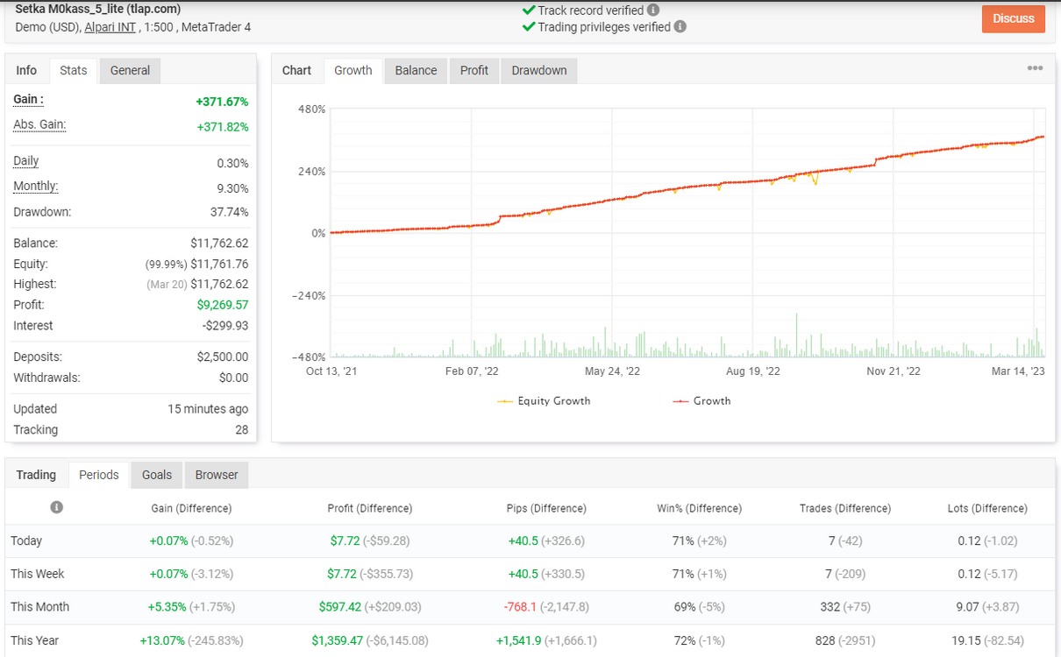
Task: Click the tall volume bar near Sep '22
Action: point(797,336)
